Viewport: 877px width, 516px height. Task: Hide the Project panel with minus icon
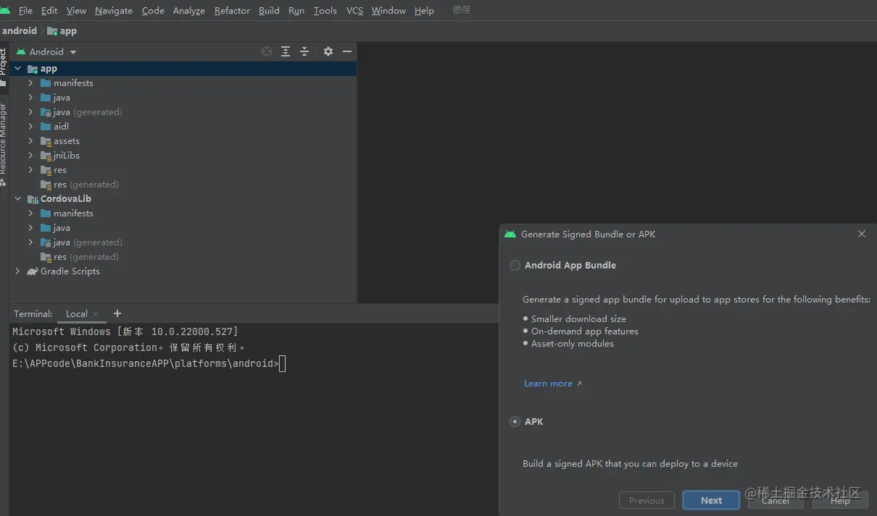pyautogui.click(x=347, y=51)
